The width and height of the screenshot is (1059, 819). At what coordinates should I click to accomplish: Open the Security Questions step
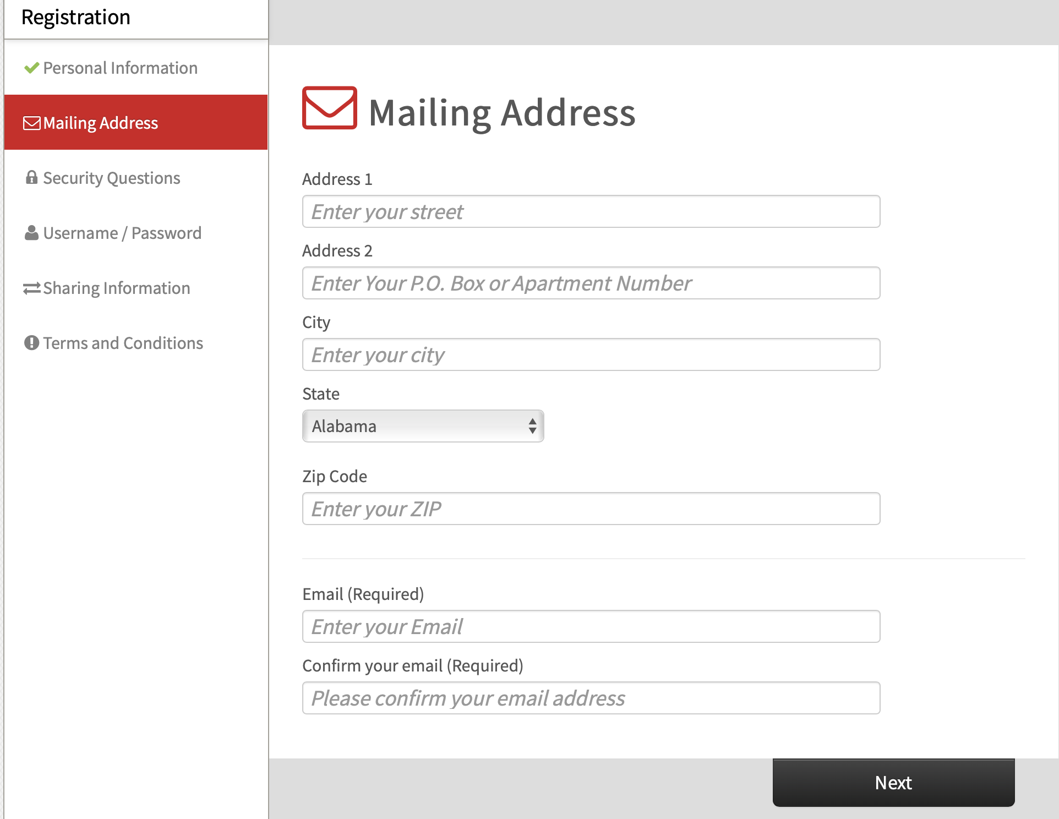[x=111, y=178]
